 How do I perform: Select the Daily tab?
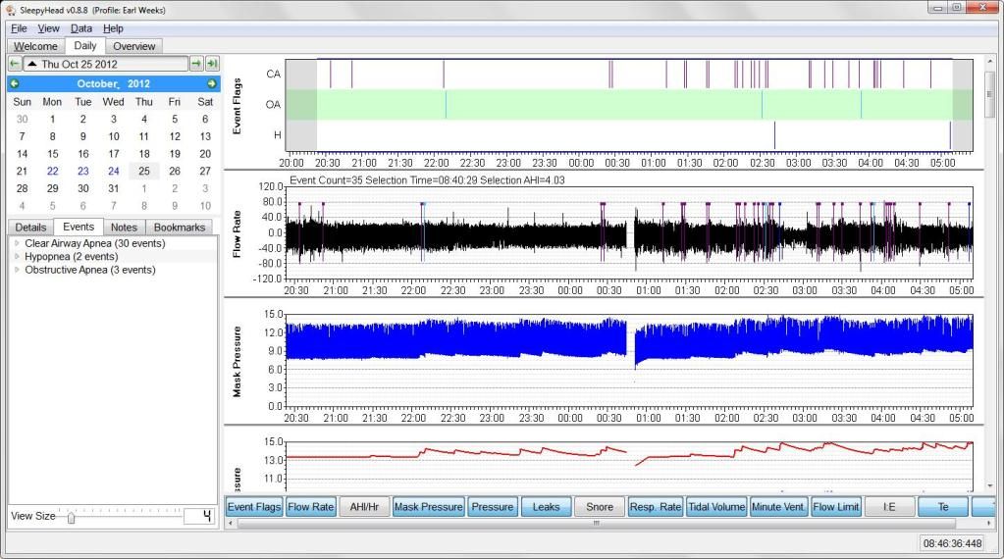click(85, 45)
